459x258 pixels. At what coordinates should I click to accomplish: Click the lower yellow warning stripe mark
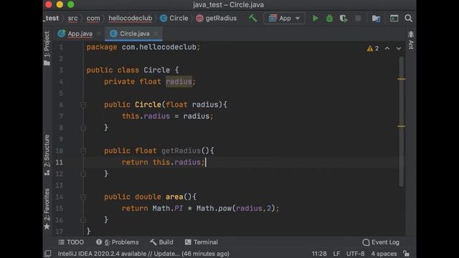[402, 126]
